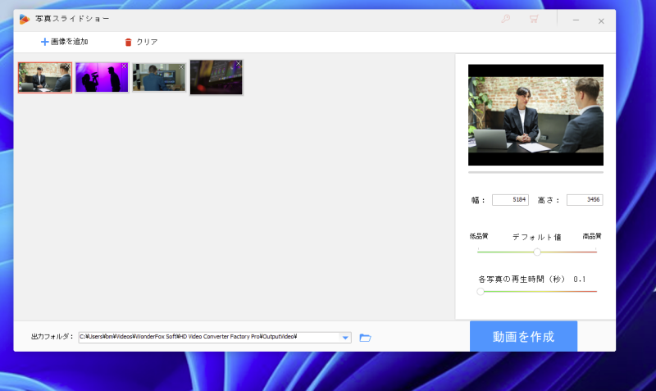This screenshot has height=391, width=656.
Task: Click the quality slider handle
Action: point(537,252)
